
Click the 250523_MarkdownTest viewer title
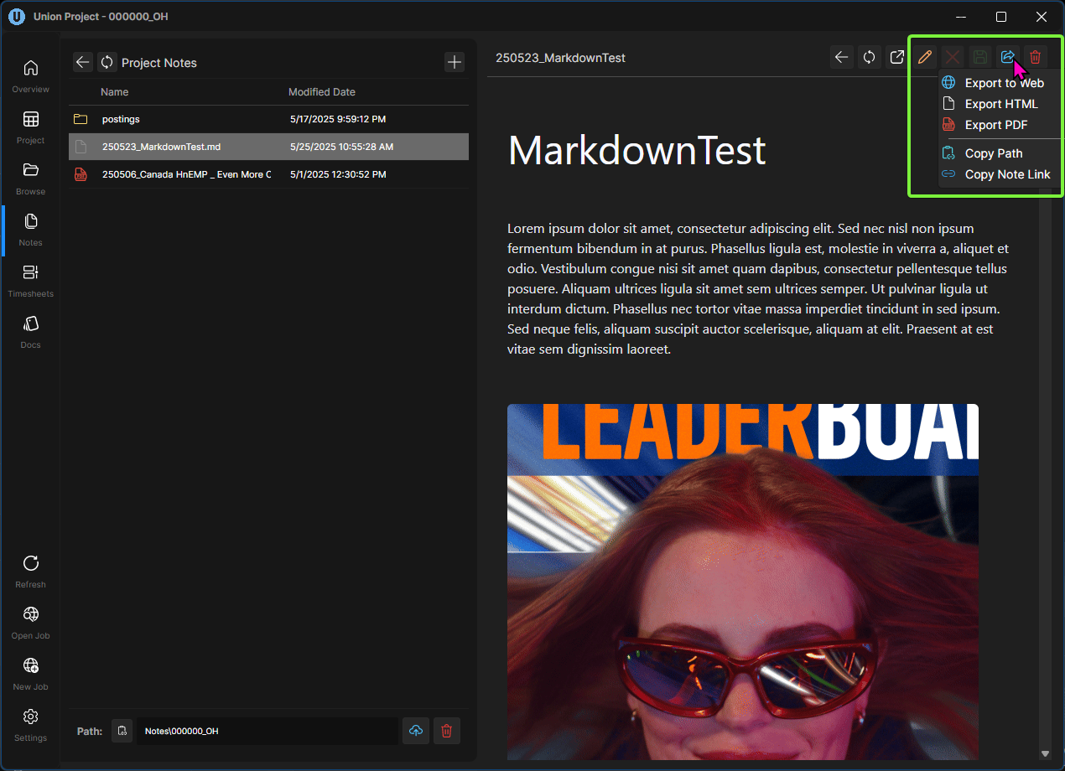tap(560, 58)
